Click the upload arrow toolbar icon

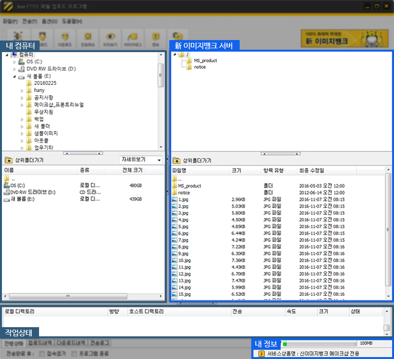tap(42, 36)
